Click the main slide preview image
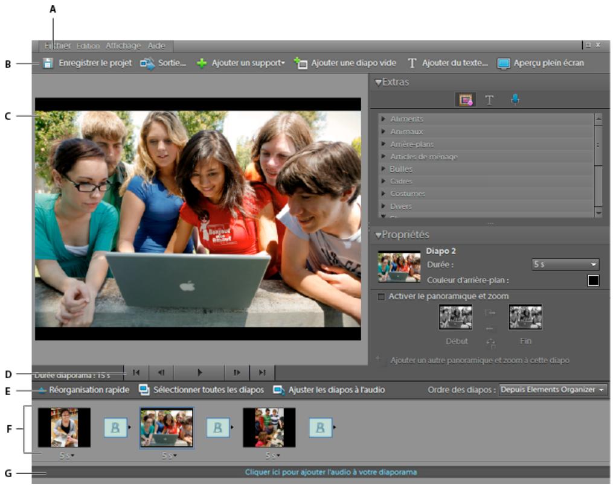The width and height of the screenshot is (613, 485). (198, 219)
